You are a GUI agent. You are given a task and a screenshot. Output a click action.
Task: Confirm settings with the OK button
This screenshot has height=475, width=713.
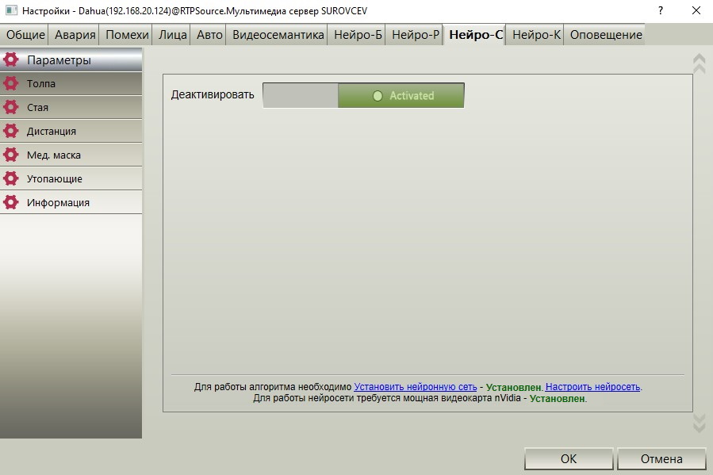569,458
